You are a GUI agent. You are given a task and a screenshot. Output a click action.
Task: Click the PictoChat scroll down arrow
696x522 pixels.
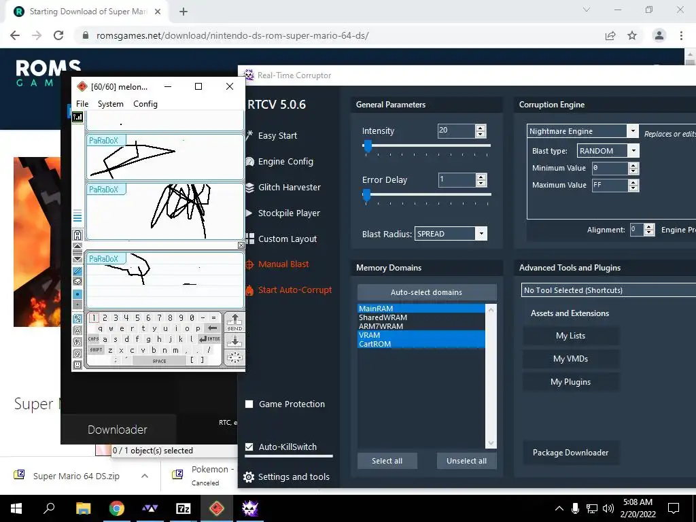click(x=77, y=258)
